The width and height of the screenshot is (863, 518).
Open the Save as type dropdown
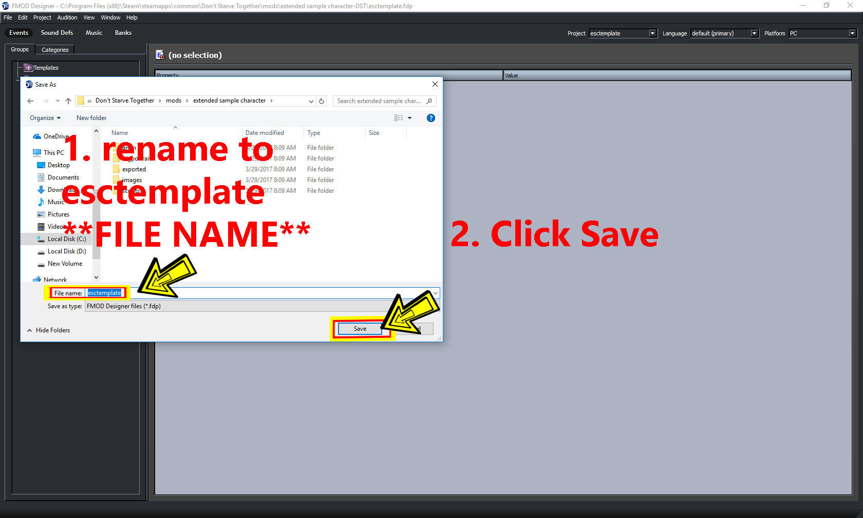pos(262,306)
